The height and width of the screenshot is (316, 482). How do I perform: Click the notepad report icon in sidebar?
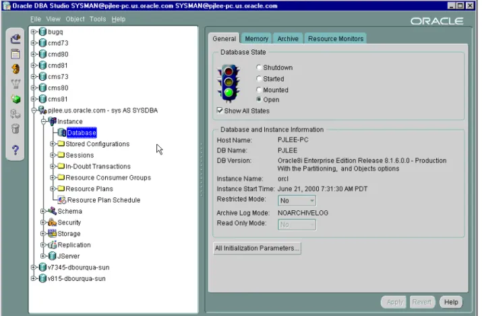pyautogui.click(x=16, y=54)
